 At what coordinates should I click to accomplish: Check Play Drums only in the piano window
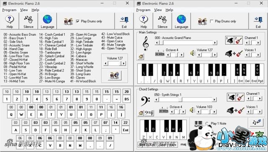point(211,21)
